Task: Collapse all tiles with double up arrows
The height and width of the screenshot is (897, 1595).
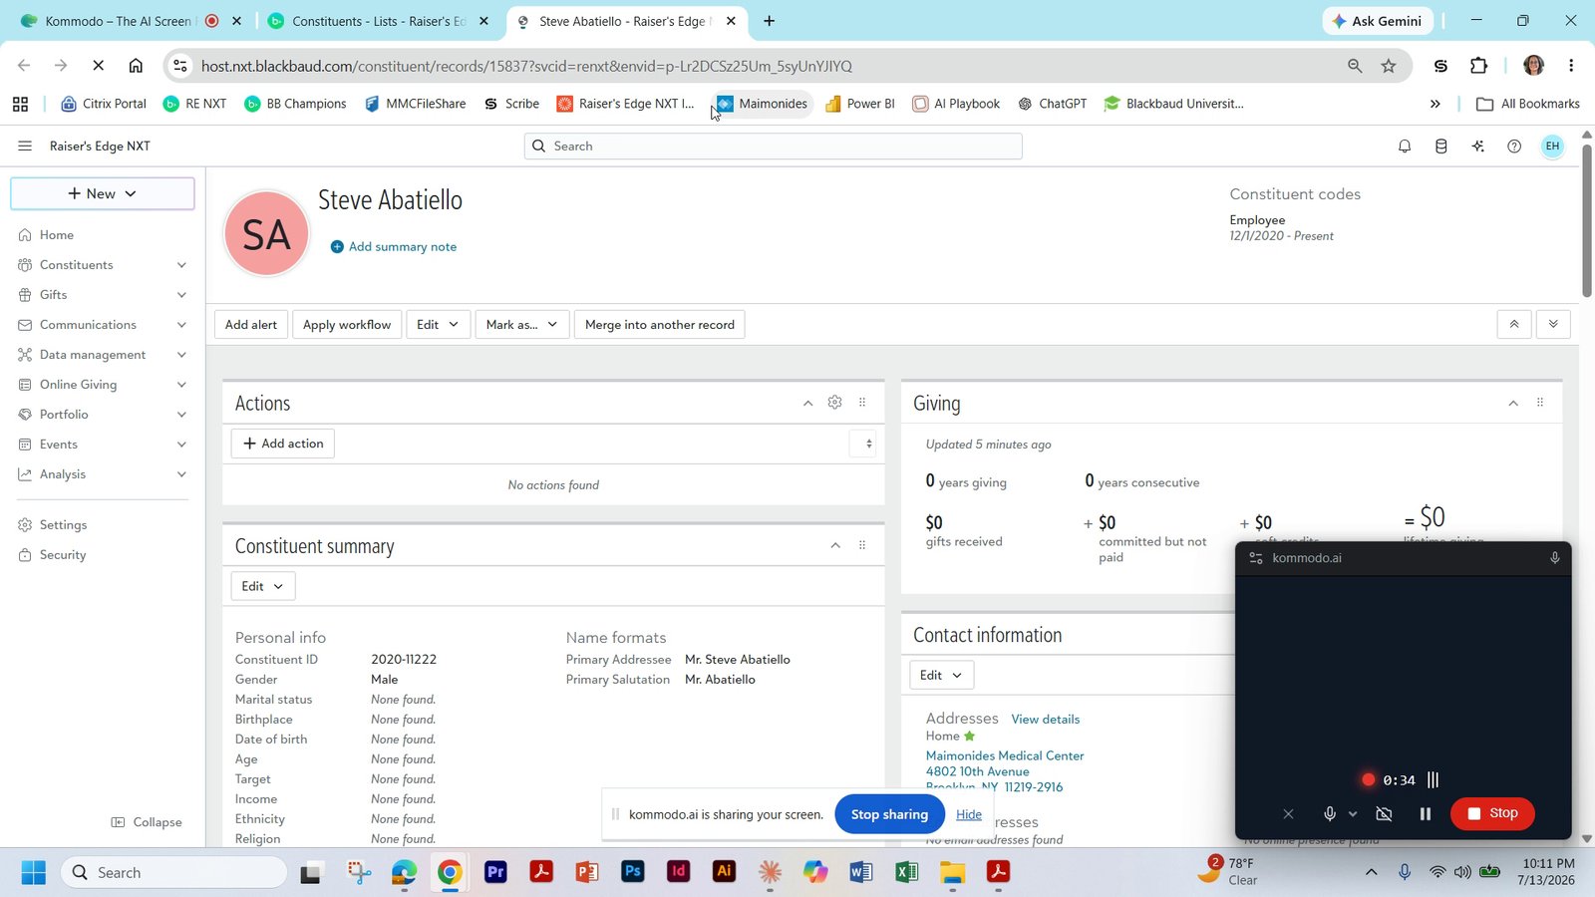Action: [1514, 325]
